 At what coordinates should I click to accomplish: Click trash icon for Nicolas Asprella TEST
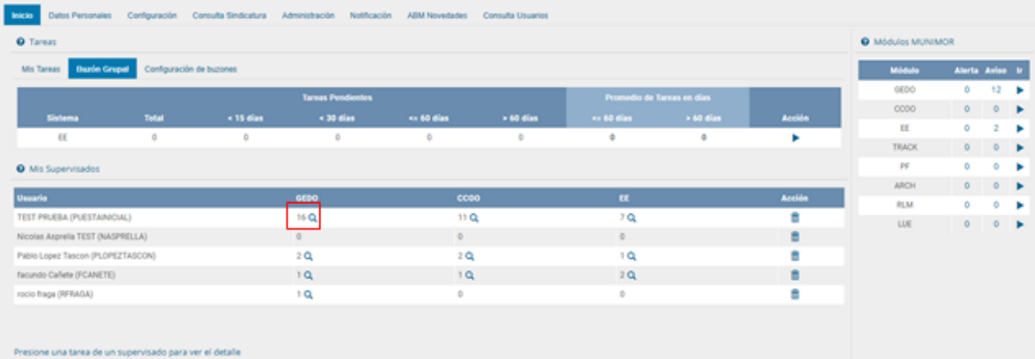(x=795, y=237)
